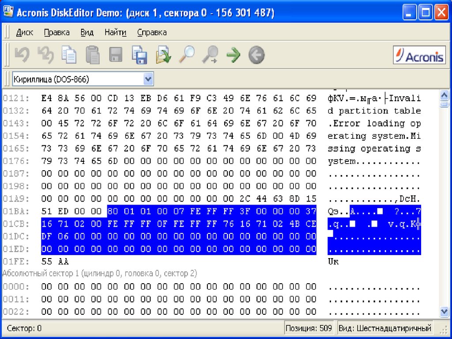The width and height of the screenshot is (452, 339).
Task: Open Find with the magnifier icon
Action: (187, 54)
